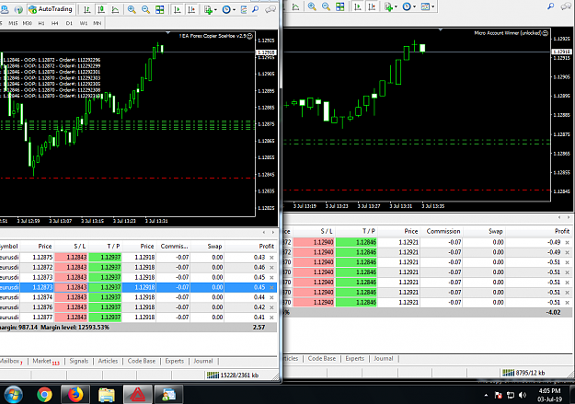Close order with profit 0.43
575x404 pixels.
coord(271,258)
